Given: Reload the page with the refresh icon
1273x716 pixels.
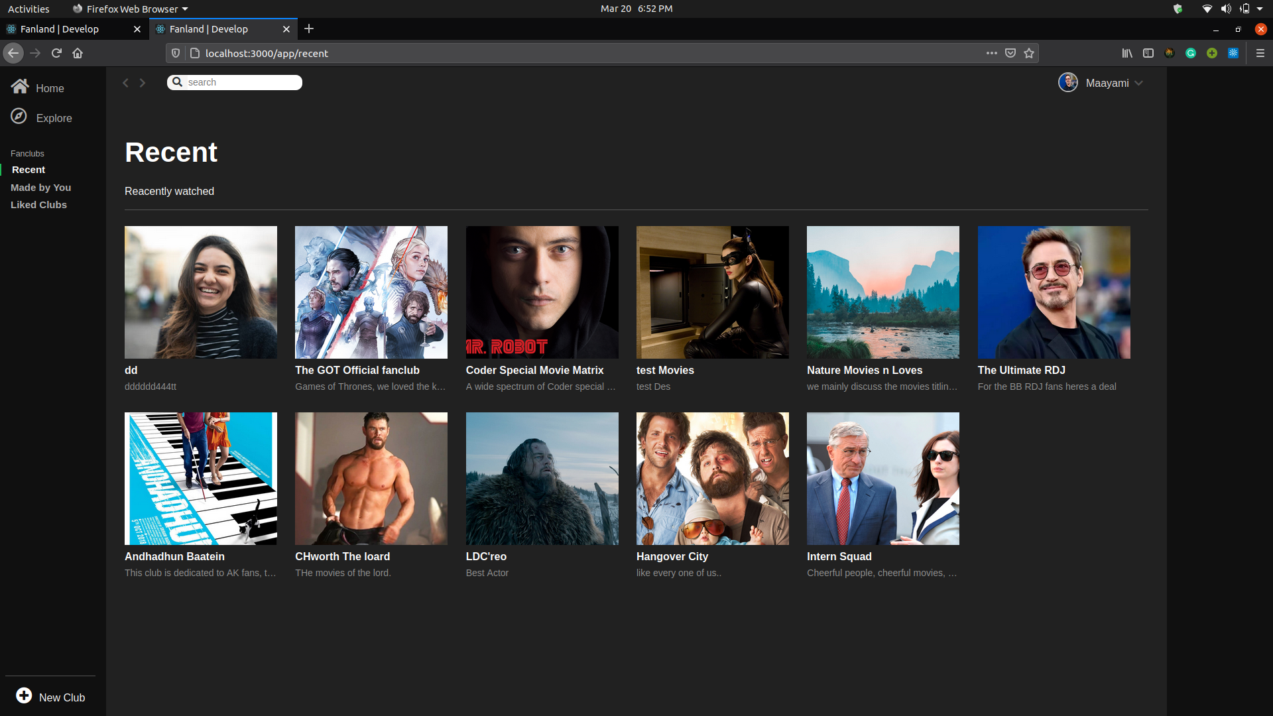Looking at the screenshot, I should coord(56,53).
